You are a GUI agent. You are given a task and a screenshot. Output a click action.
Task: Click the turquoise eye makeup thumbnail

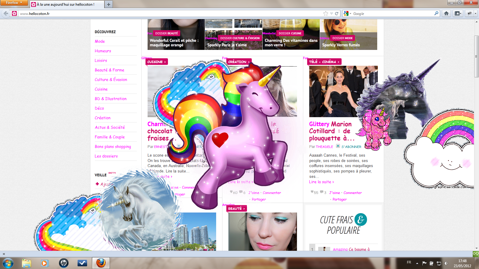(x=263, y=232)
